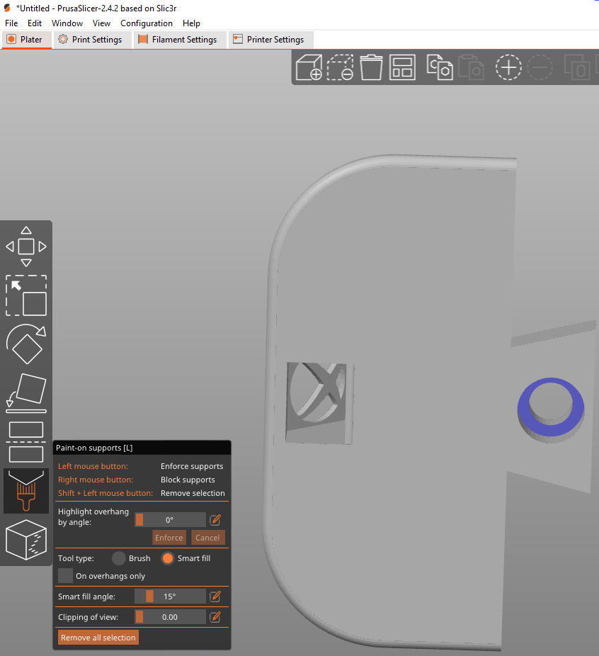Open the Edit menu
Screen dimensions: 599x656
point(35,23)
